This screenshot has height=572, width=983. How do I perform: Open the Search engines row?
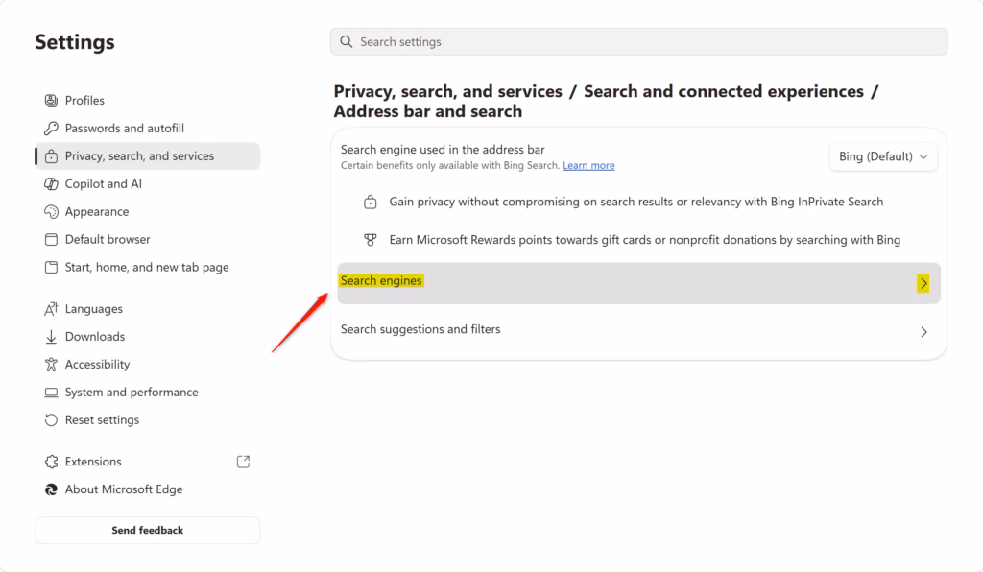click(x=638, y=283)
